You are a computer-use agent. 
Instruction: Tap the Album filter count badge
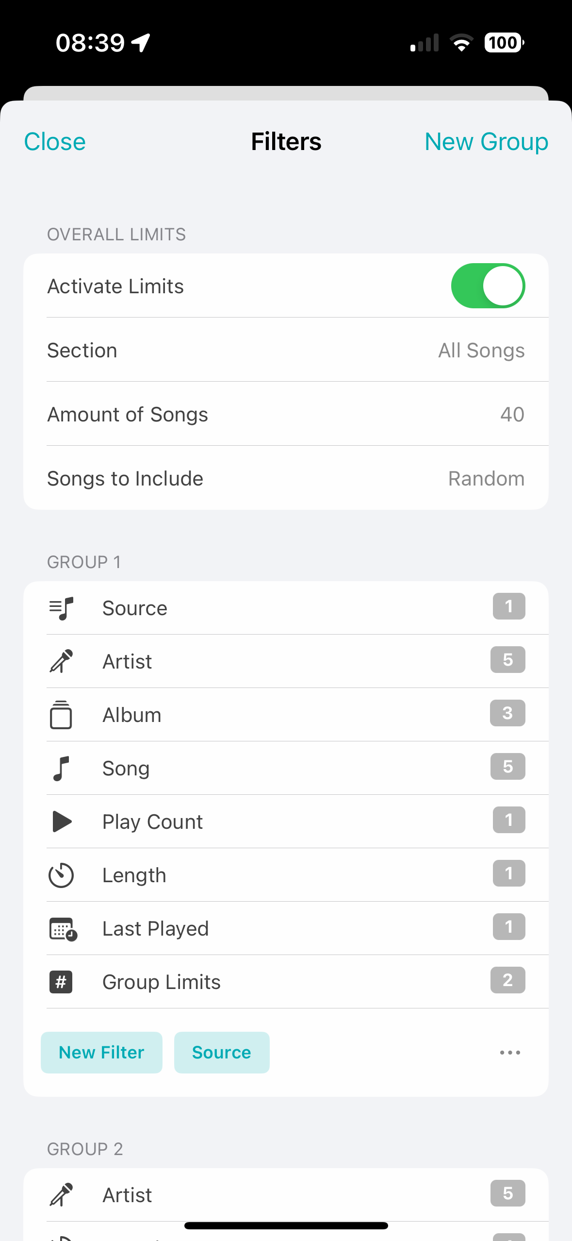507,713
